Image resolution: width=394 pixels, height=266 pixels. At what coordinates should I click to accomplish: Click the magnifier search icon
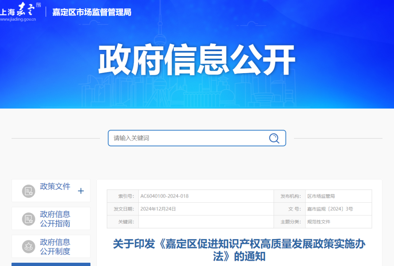pyautogui.click(x=274, y=138)
